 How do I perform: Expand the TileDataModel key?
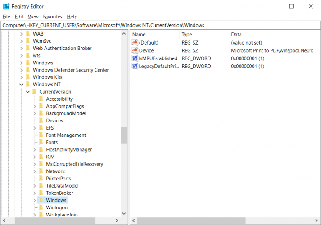[34, 186]
